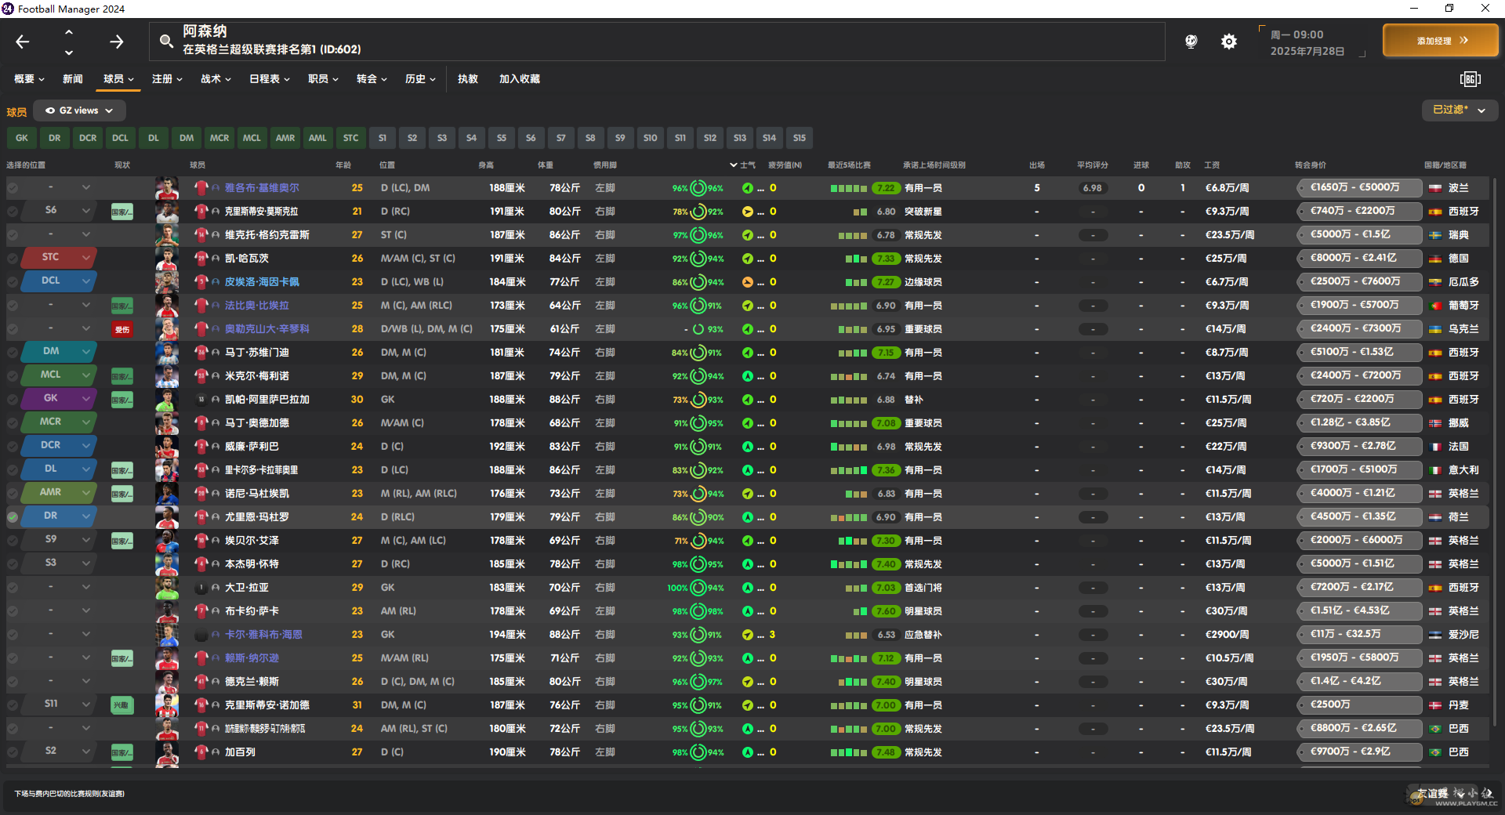Click the search magnifier icon

pos(166,41)
